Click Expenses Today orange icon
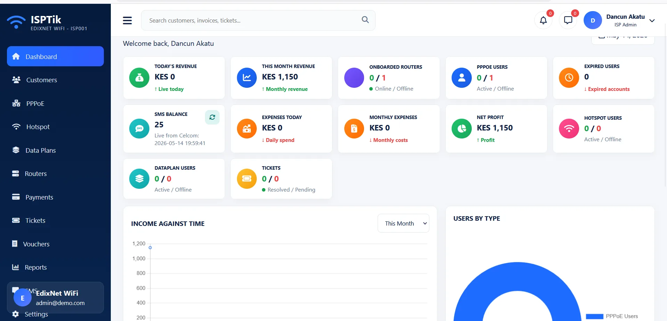Screen dimensions: 667x321 click(x=247, y=128)
